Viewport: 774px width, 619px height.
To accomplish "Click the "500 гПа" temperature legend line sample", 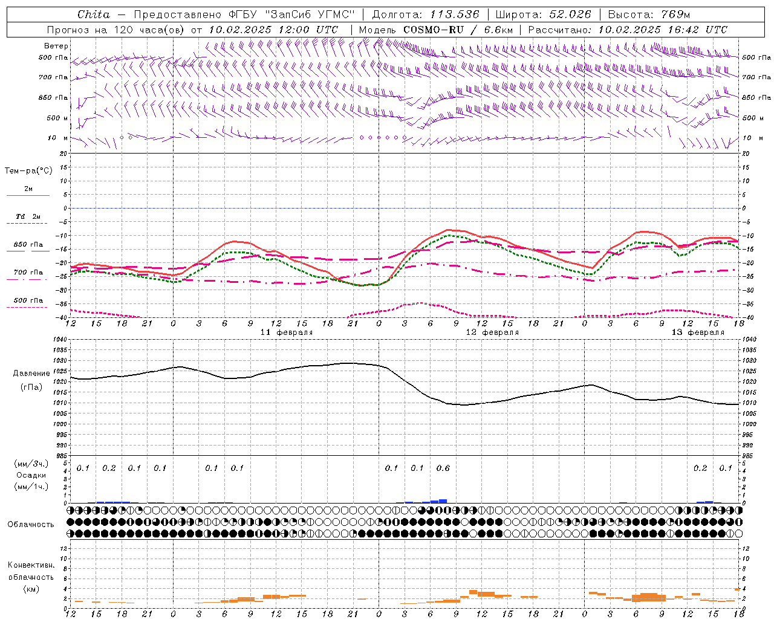I will [x=27, y=308].
